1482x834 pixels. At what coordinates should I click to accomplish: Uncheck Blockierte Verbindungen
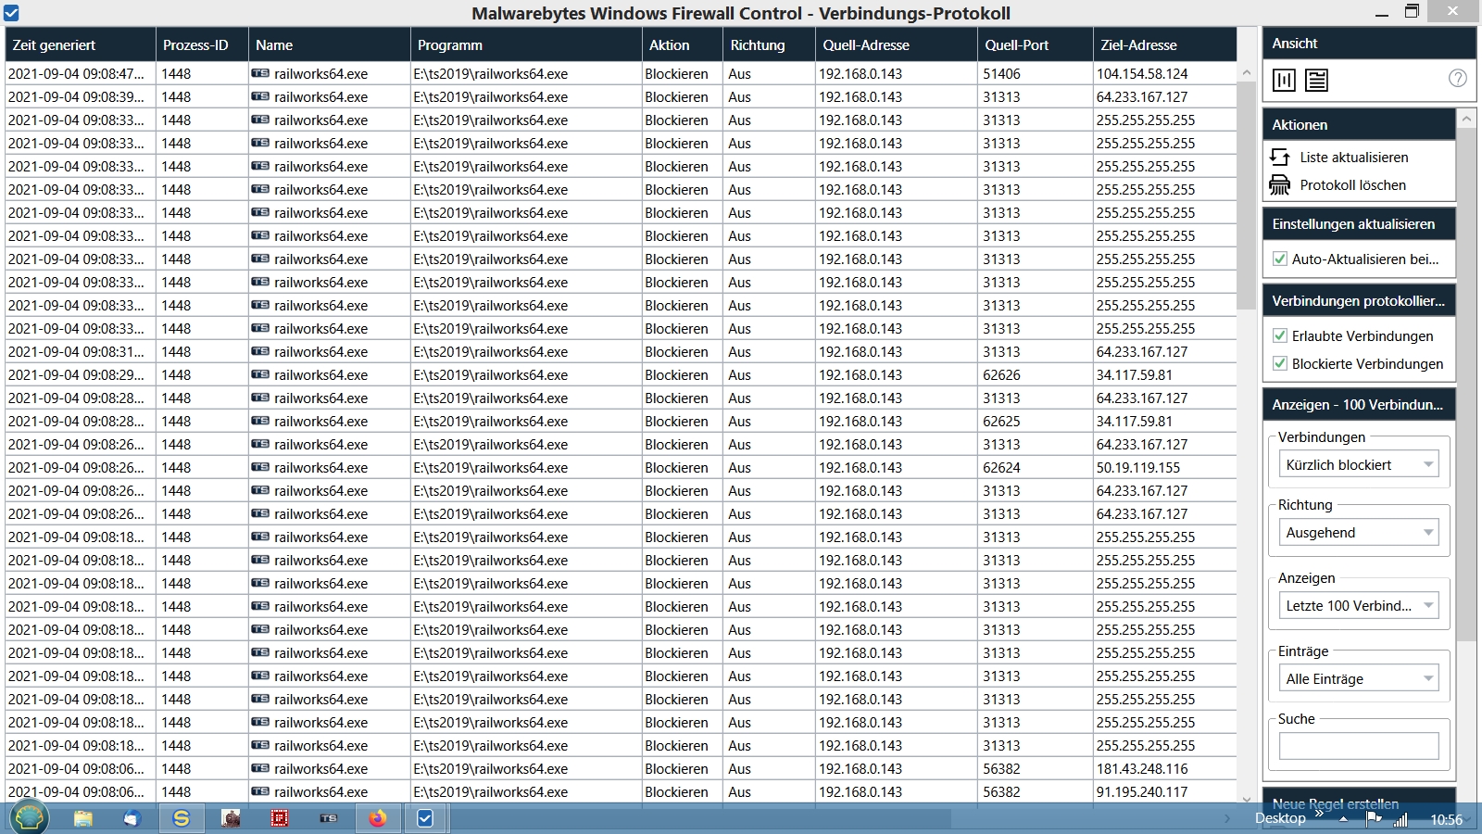tap(1280, 364)
